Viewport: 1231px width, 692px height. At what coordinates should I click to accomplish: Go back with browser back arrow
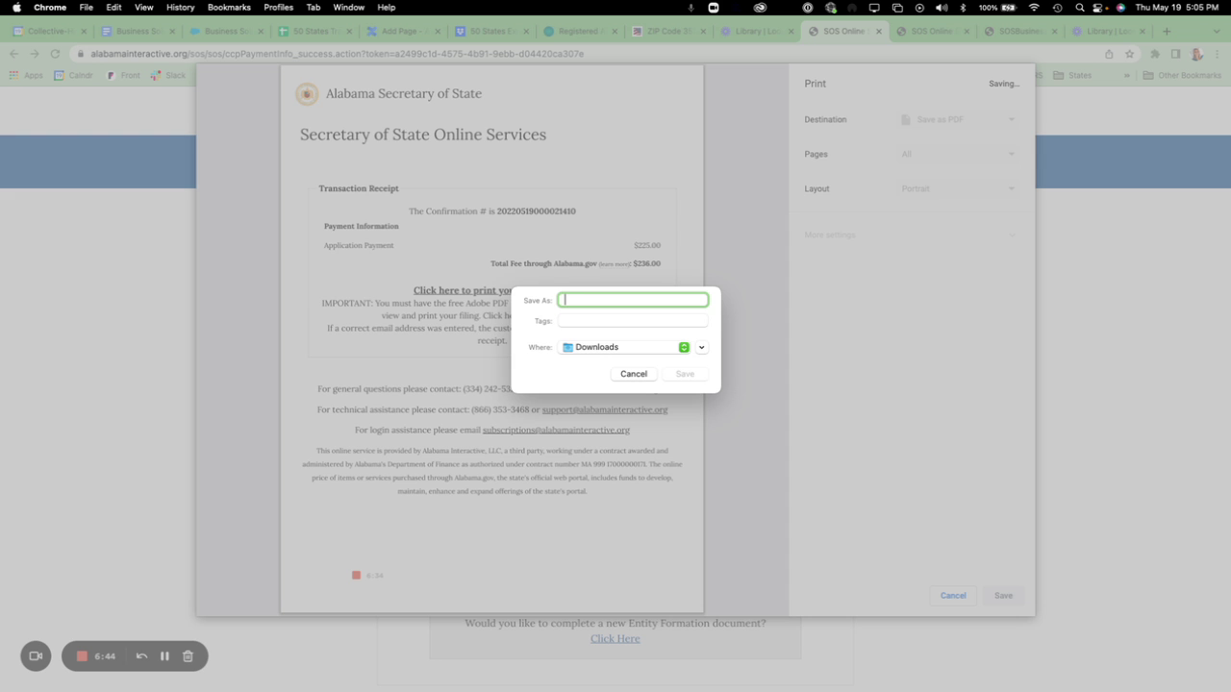tap(13, 54)
